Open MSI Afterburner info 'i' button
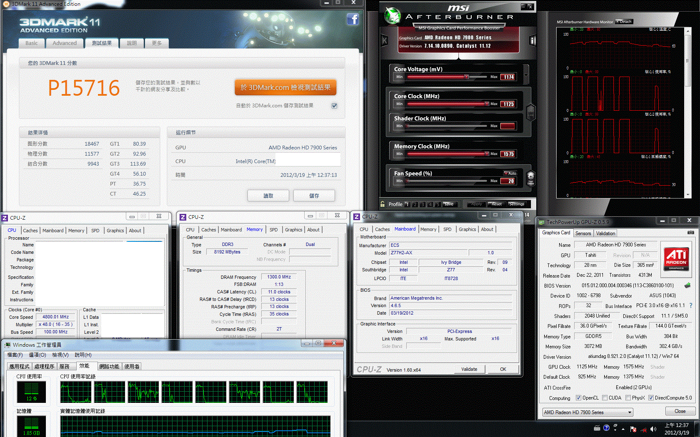700x437 pixels. [532, 40]
